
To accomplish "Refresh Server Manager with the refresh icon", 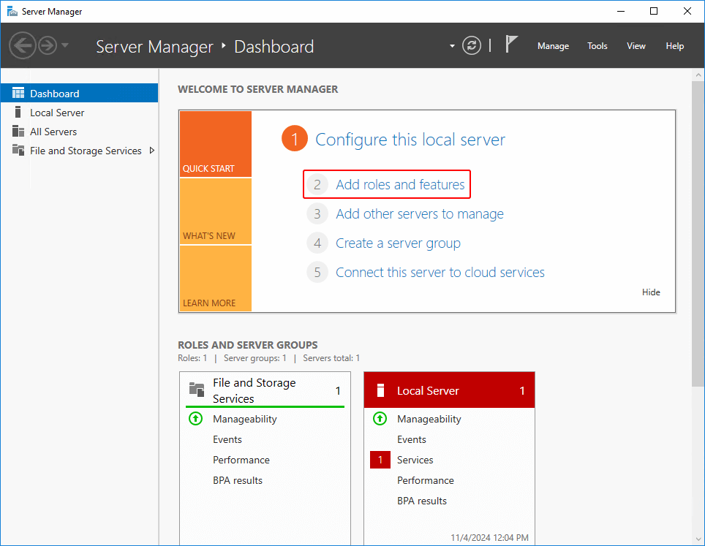I will coord(471,45).
